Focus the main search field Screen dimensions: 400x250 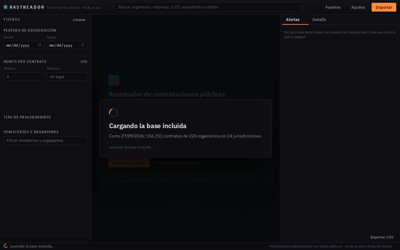click(211, 7)
